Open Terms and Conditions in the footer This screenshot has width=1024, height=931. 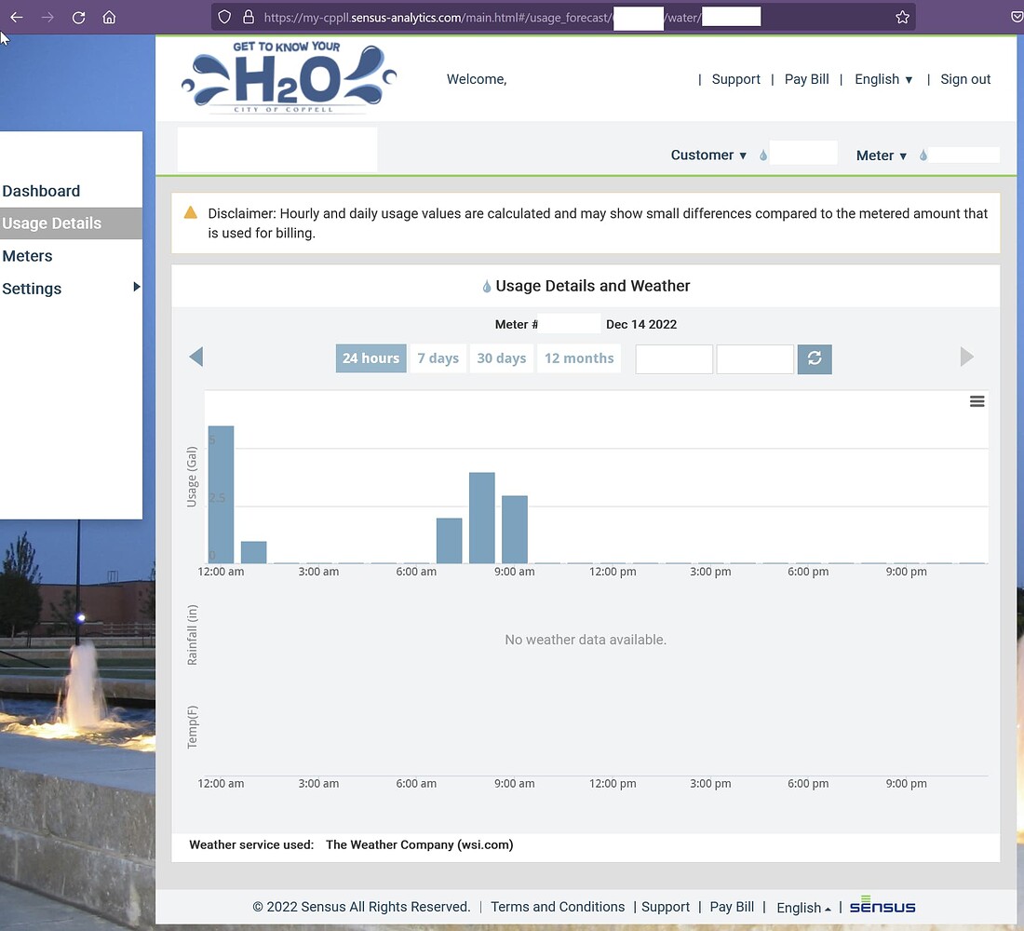pyautogui.click(x=558, y=907)
